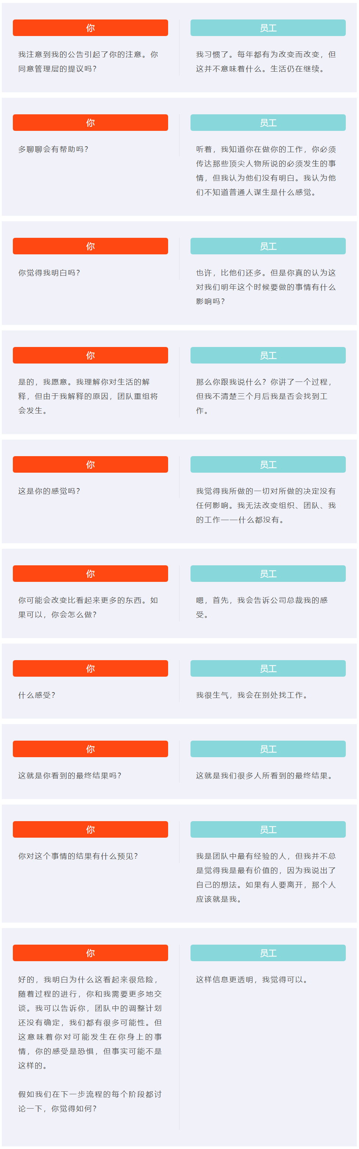Click the text "这是你的感觉吗？"
Screen dimensions: 359x1149
point(50,491)
